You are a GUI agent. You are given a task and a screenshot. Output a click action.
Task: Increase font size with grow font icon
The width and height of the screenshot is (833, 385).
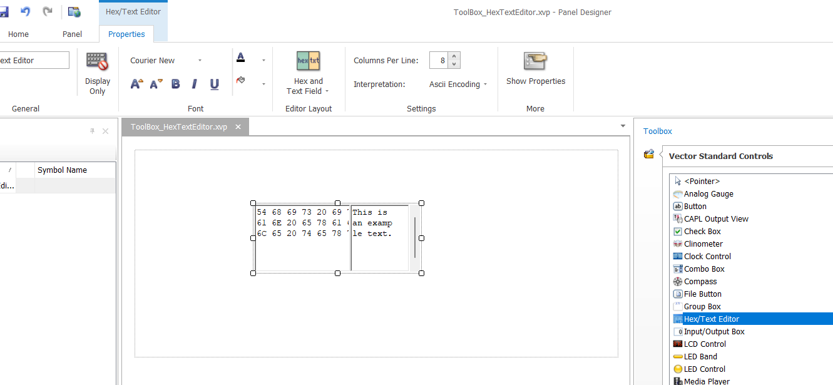(x=137, y=84)
